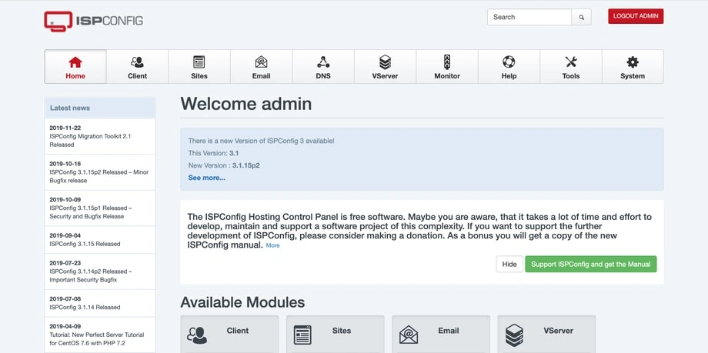Select the Client module card icon
The height and width of the screenshot is (353, 708).
(x=197, y=335)
